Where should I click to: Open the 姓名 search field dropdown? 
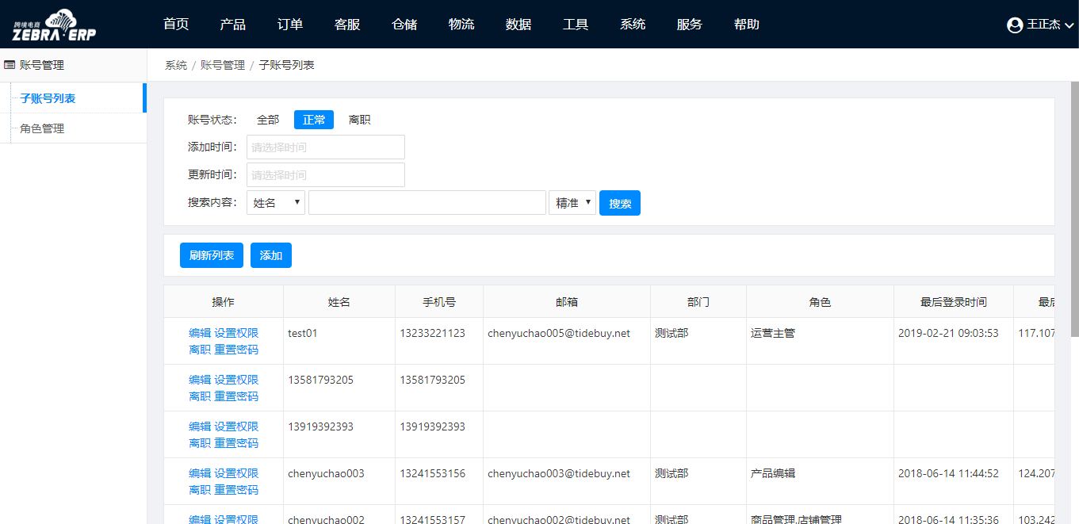pyautogui.click(x=276, y=203)
